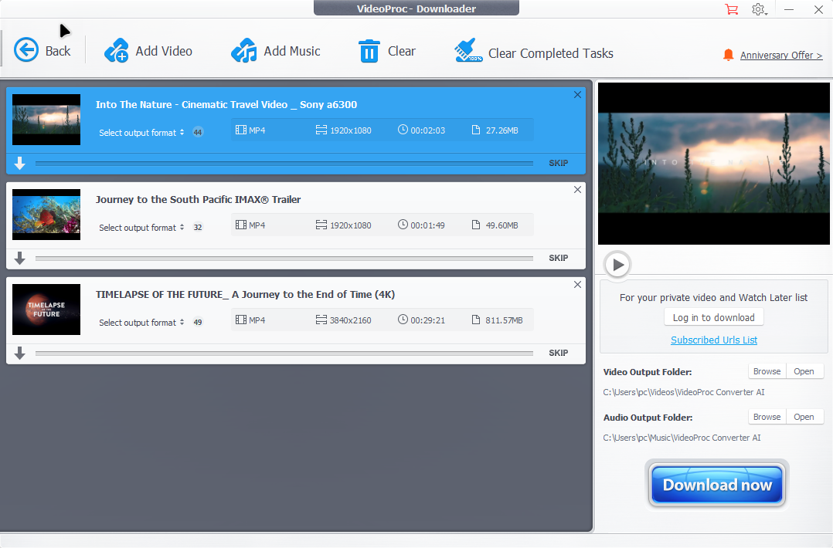Click format count badge 32
This screenshot has width=833, height=548.
(x=198, y=228)
